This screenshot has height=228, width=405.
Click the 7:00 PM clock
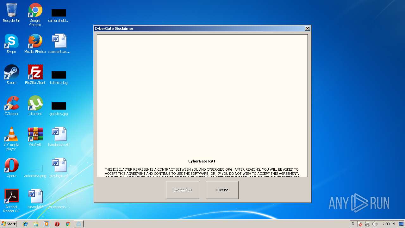[x=389, y=224]
